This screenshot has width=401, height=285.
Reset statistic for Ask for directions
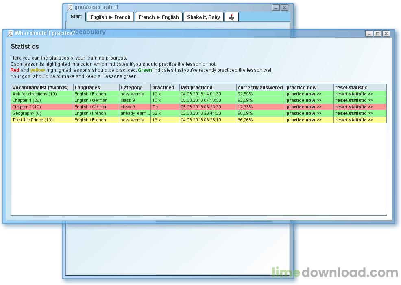click(x=353, y=94)
